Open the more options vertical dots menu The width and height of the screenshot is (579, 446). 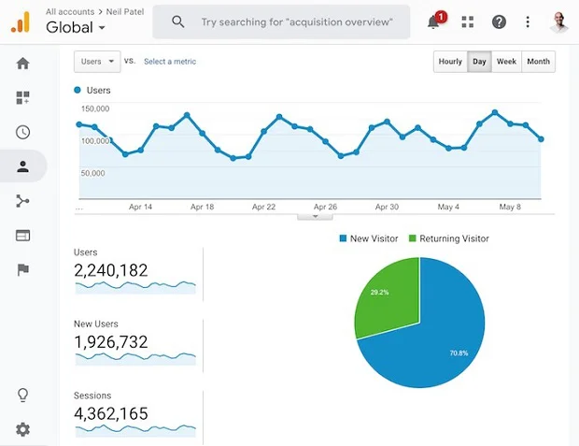528,22
